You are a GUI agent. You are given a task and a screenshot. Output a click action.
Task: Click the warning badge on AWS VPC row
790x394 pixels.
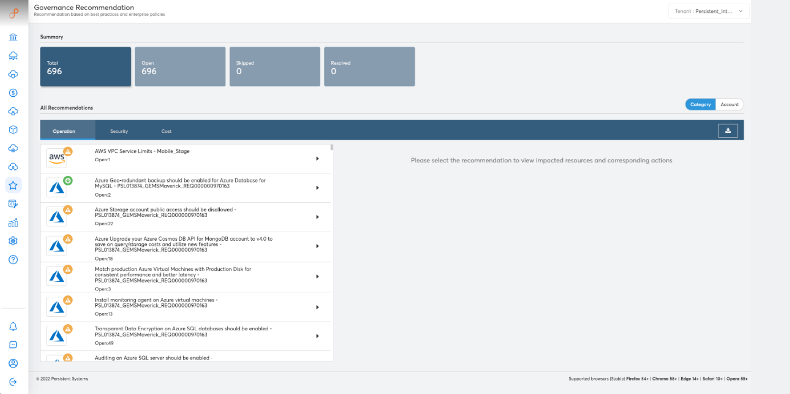coord(68,151)
